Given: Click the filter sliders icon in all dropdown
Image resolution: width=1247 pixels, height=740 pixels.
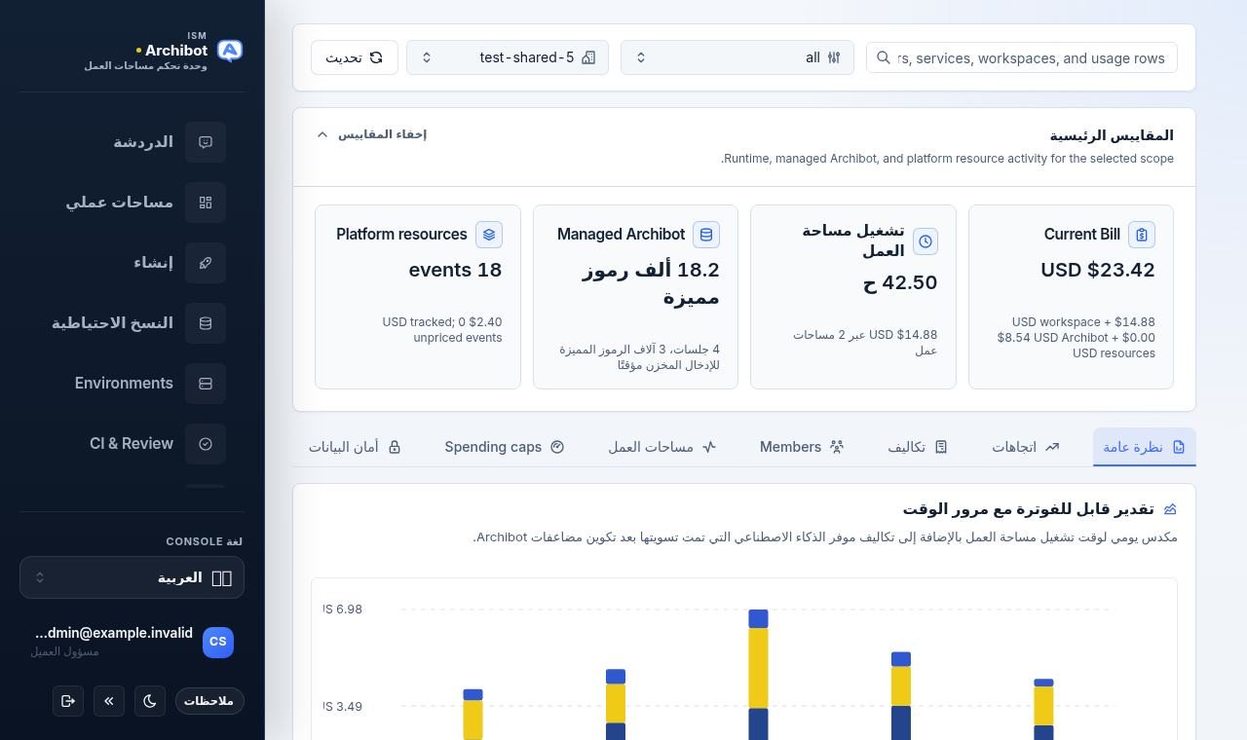Looking at the screenshot, I should [834, 57].
